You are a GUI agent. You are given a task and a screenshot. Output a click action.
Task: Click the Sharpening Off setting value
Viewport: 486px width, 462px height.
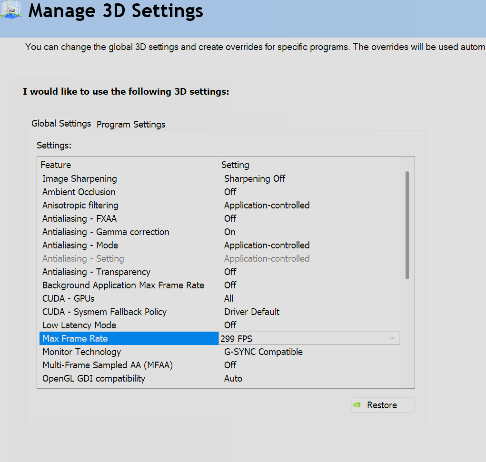(x=255, y=178)
